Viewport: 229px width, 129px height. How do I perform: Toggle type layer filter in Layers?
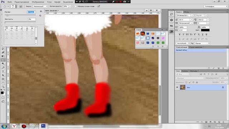pyautogui.click(x=208, y=74)
